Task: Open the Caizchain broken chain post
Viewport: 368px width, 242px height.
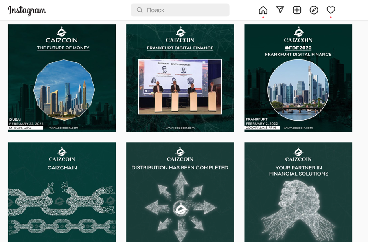Action: pyautogui.click(x=62, y=192)
